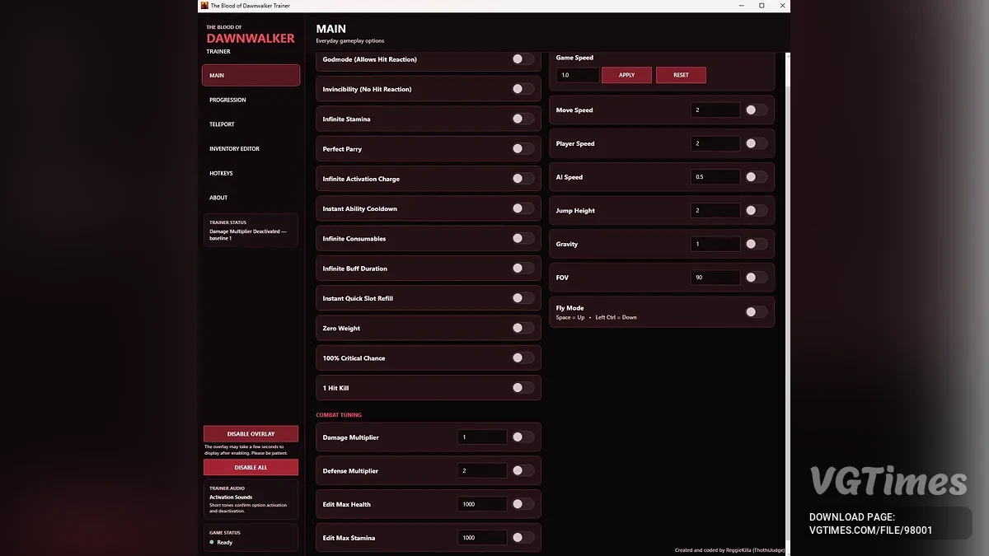This screenshot has width=989, height=556.
Task: Toggle Infinite Buff Duration
Action: tap(523, 269)
